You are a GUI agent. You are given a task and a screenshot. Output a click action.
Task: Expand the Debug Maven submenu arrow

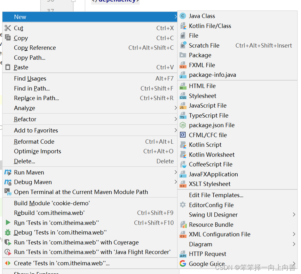pyautogui.click(x=175, y=182)
